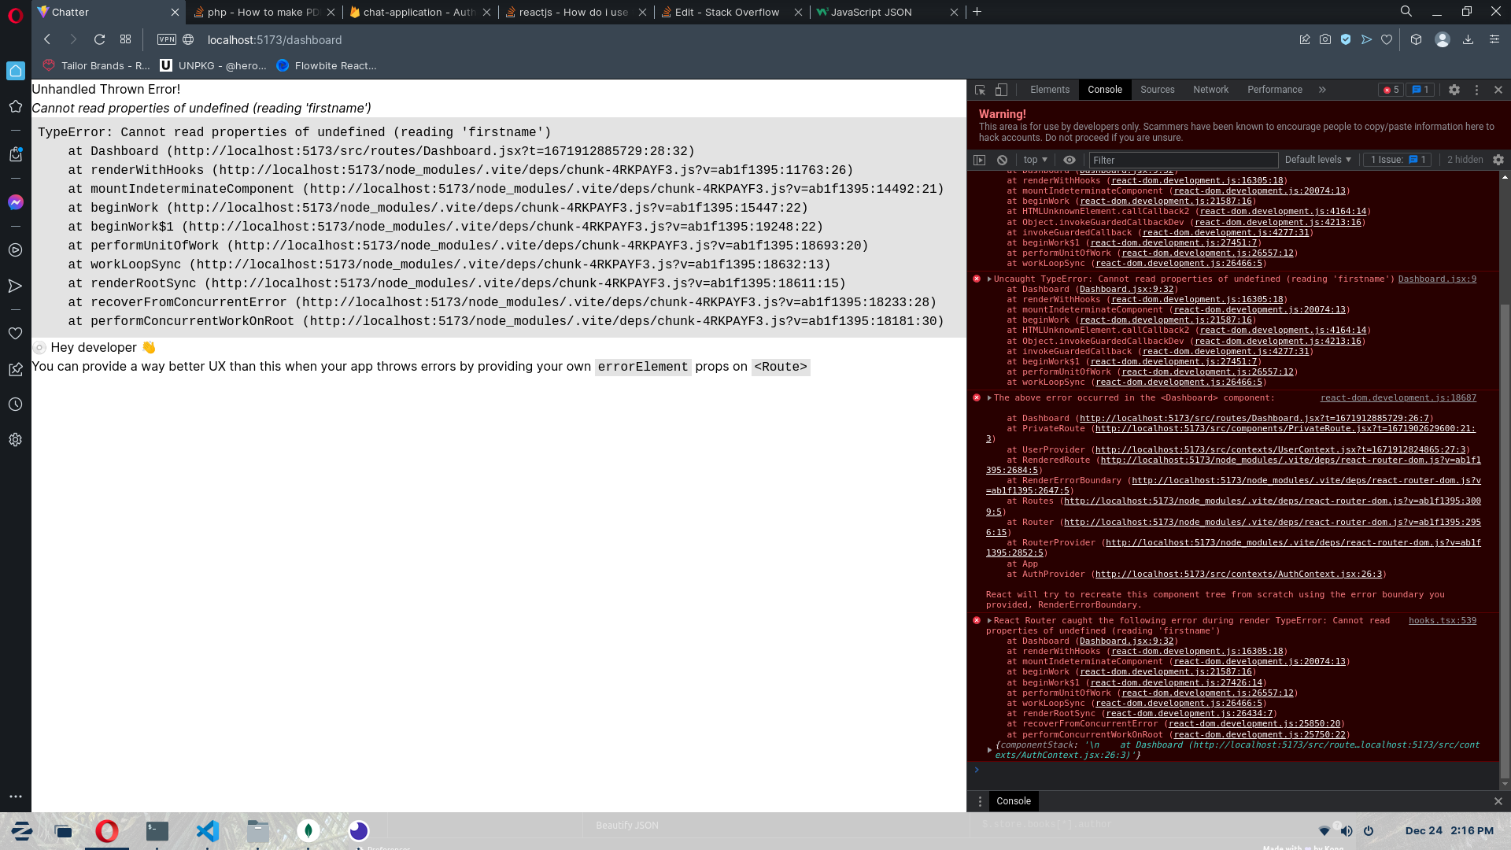Click the Elements panel tab
1511x850 pixels.
(x=1049, y=89)
